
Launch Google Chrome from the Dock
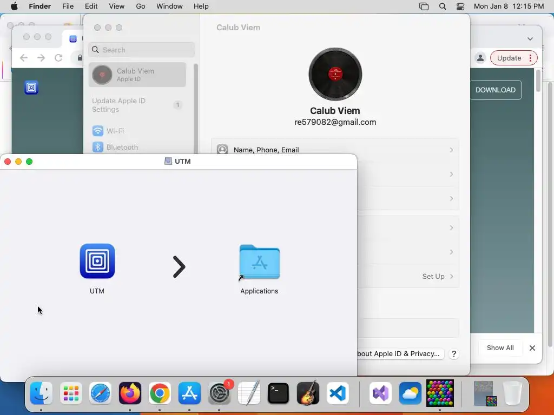(x=160, y=393)
